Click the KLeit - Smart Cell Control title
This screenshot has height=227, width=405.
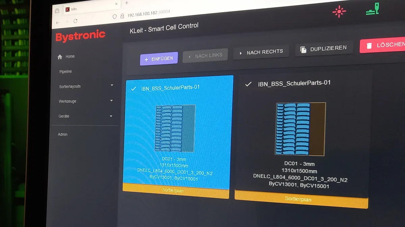click(x=164, y=28)
